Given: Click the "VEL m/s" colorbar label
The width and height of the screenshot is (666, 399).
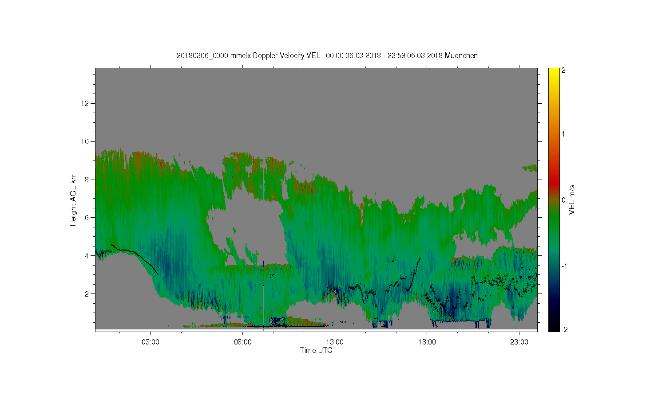Looking at the screenshot, I should (x=572, y=200).
